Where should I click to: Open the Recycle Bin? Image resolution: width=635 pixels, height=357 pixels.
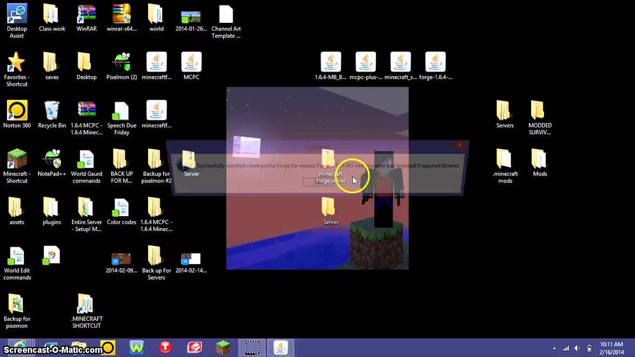click(52, 115)
